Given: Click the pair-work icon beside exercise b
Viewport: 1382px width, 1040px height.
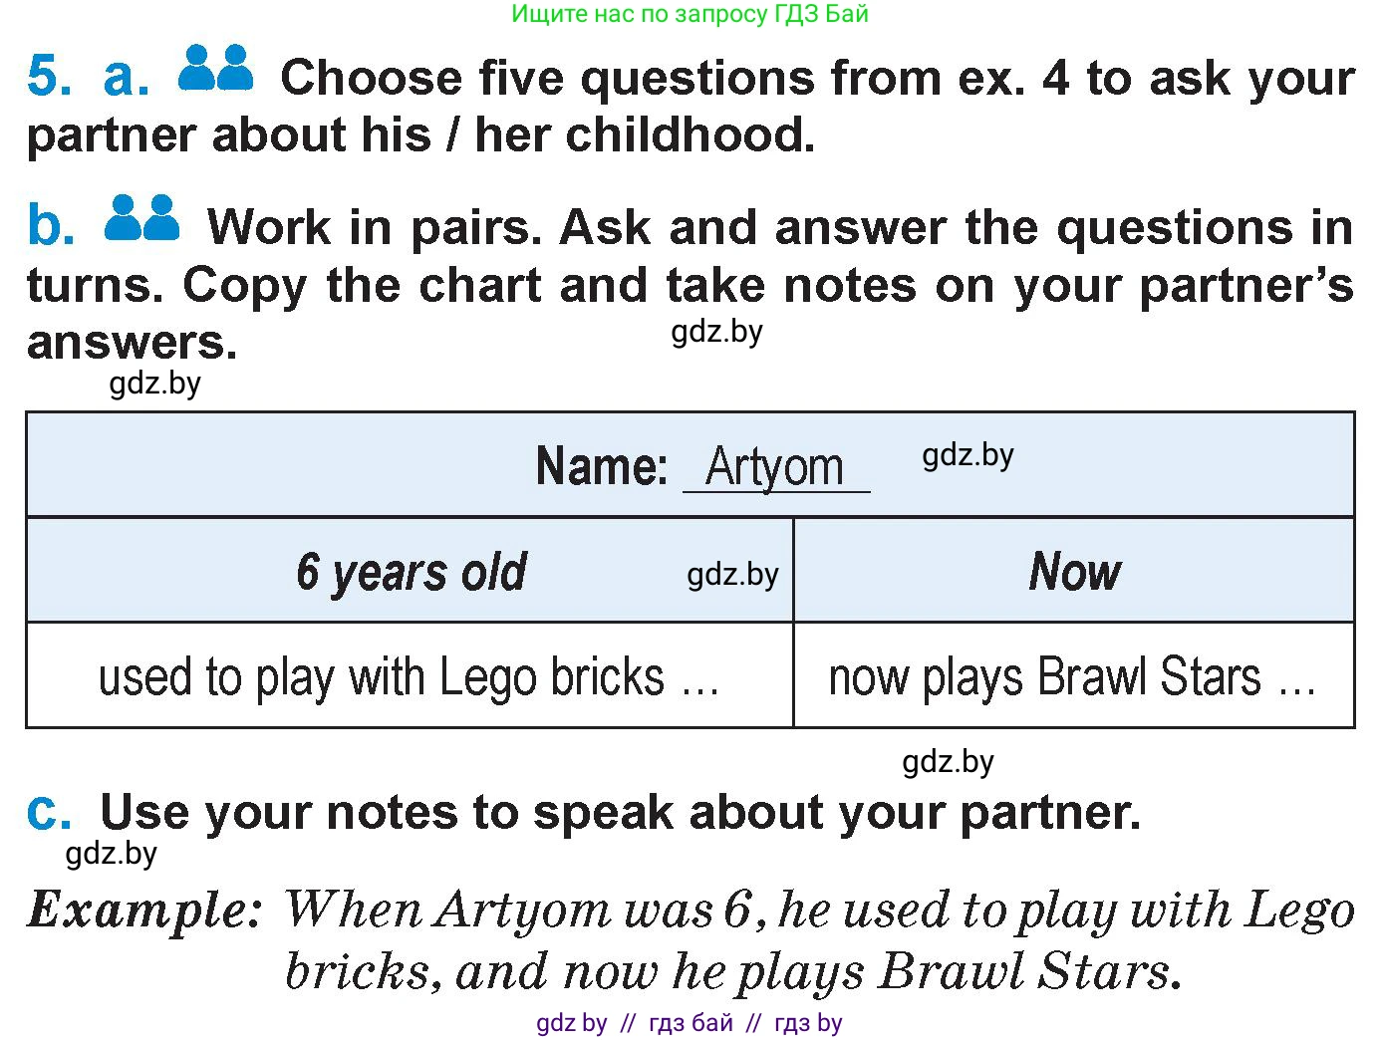Looking at the screenshot, I should (x=141, y=219).
